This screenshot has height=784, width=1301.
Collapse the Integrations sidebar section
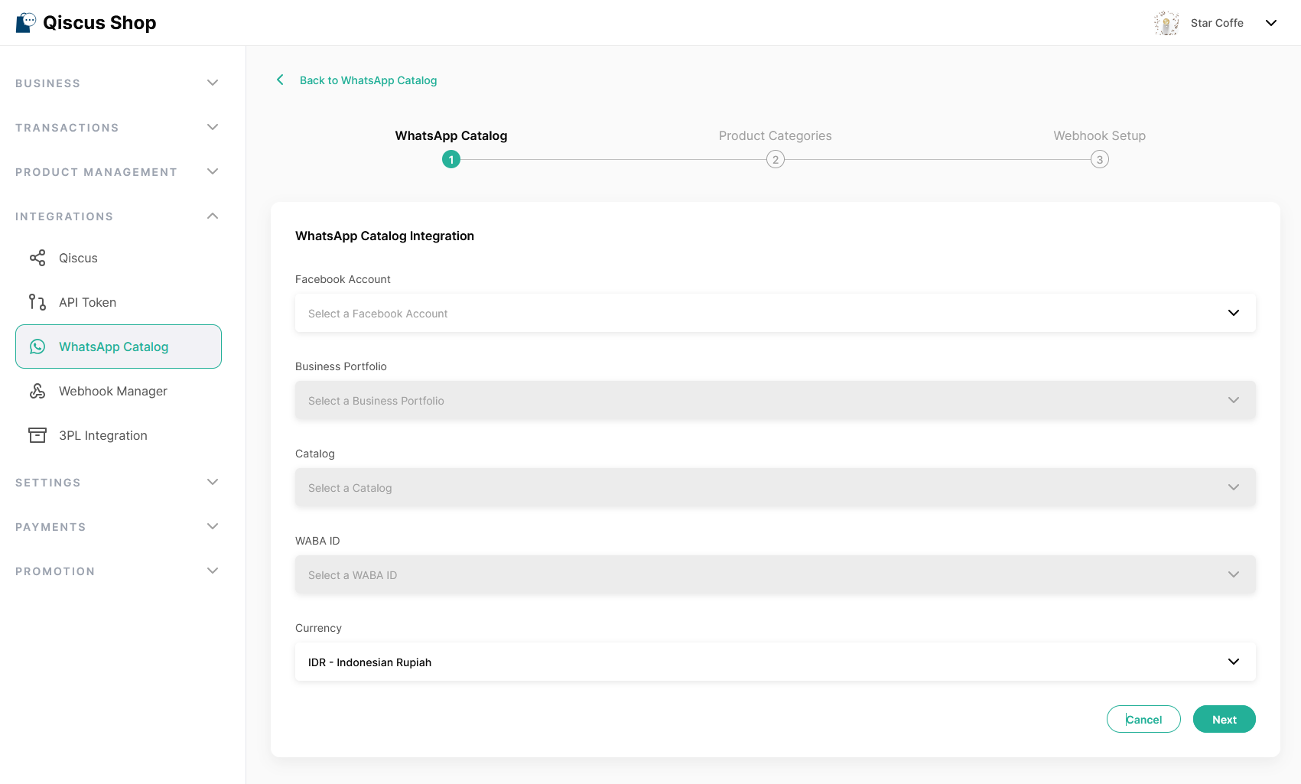tap(213, 216)
